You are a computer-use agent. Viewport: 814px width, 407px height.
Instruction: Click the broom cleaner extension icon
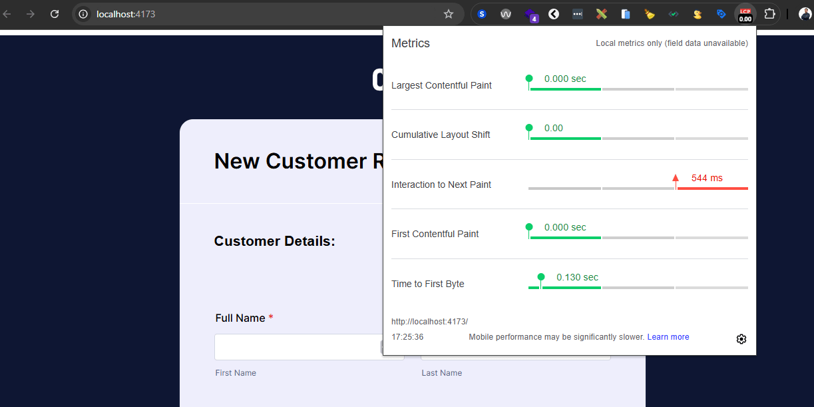(650, 14)
